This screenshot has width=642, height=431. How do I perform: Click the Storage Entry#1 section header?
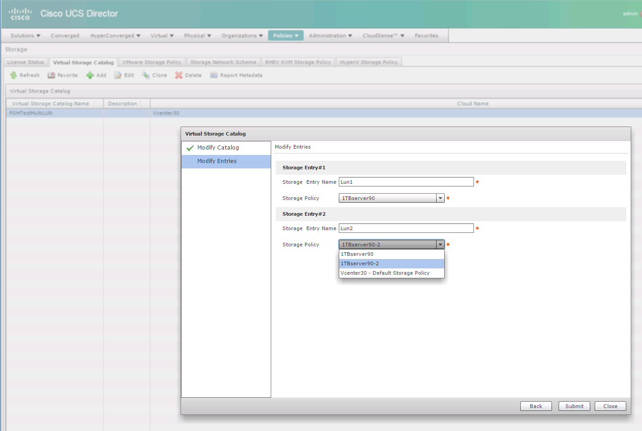pos(451,168)
